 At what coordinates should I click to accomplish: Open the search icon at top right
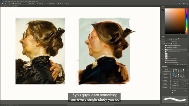[182, 4]
